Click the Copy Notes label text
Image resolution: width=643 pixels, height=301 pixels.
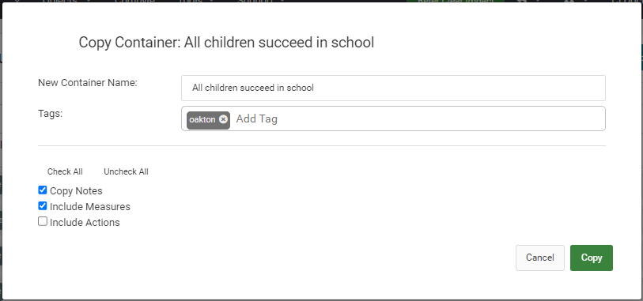pos(76,191)
